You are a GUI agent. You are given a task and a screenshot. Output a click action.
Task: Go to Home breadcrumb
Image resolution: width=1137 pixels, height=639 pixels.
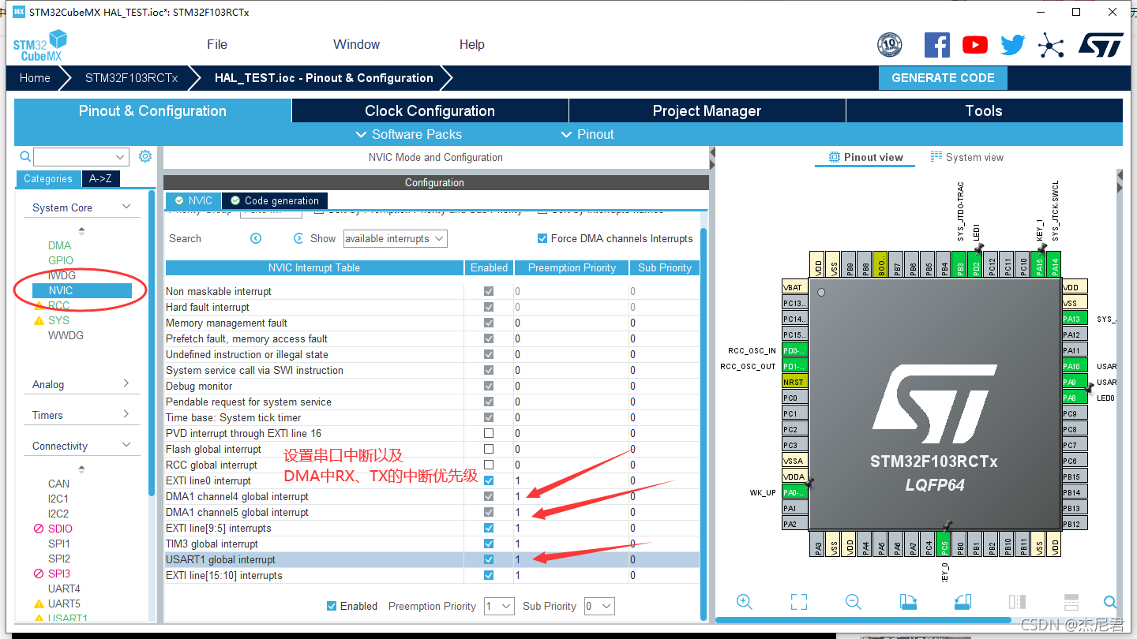[x=35, y=78]
